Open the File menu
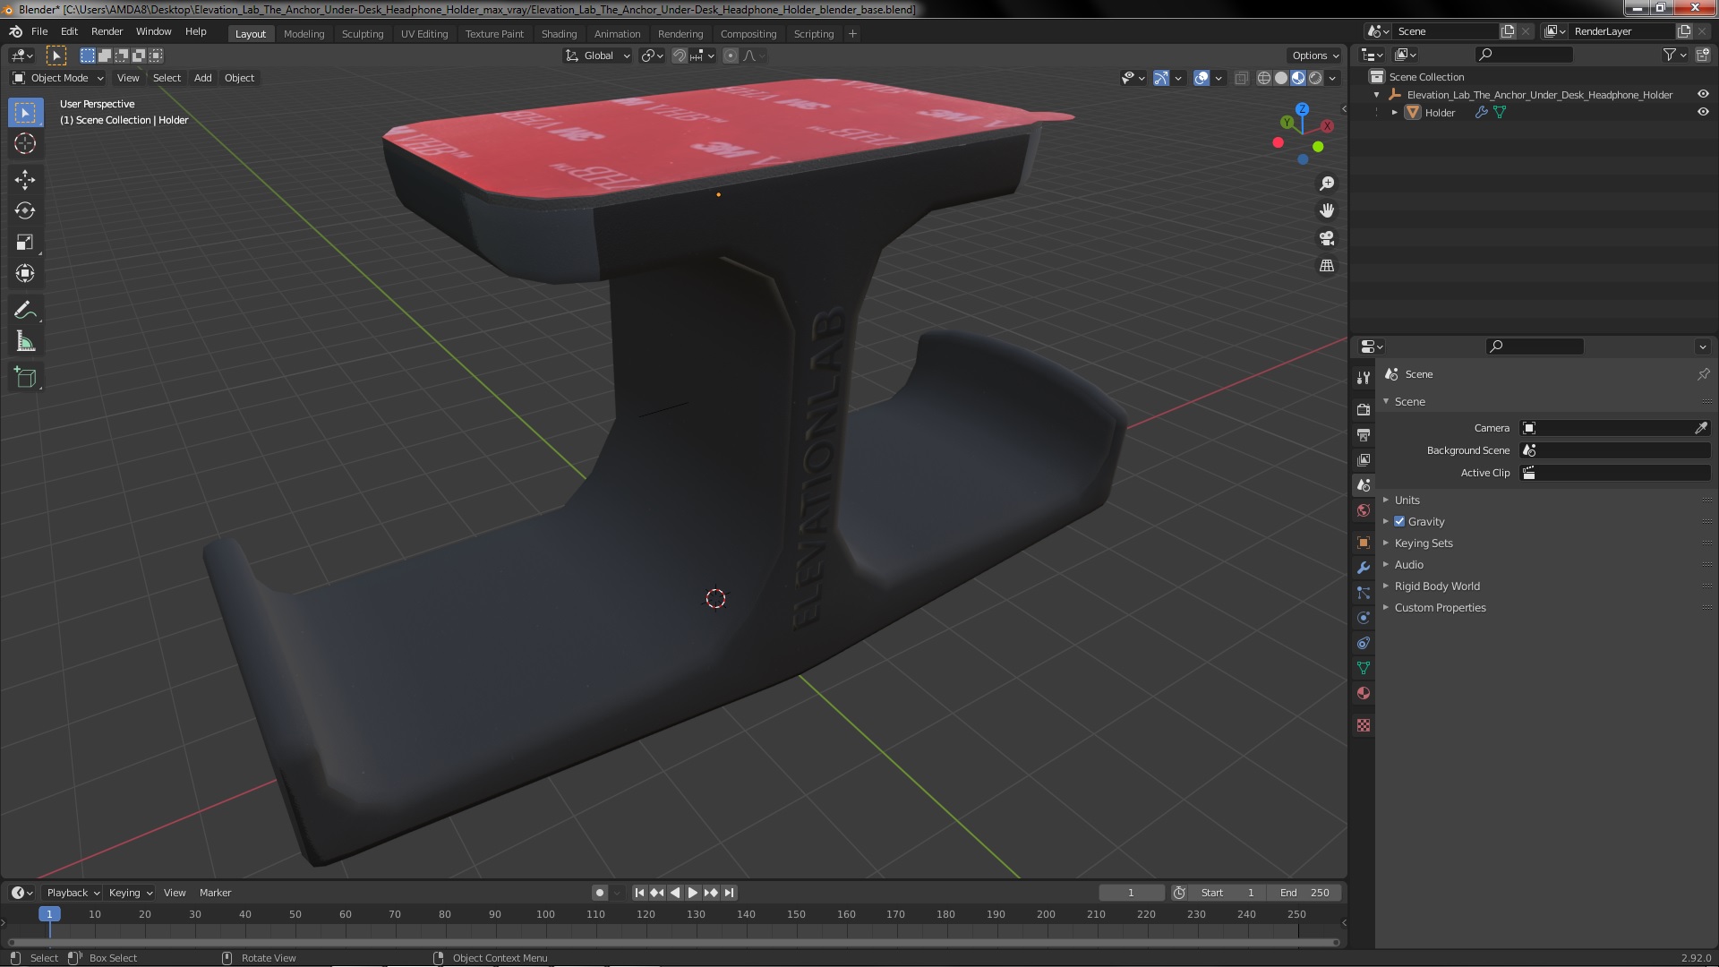Image resolution: width=1719 pixels, height=967 pixels. (39, 31)
